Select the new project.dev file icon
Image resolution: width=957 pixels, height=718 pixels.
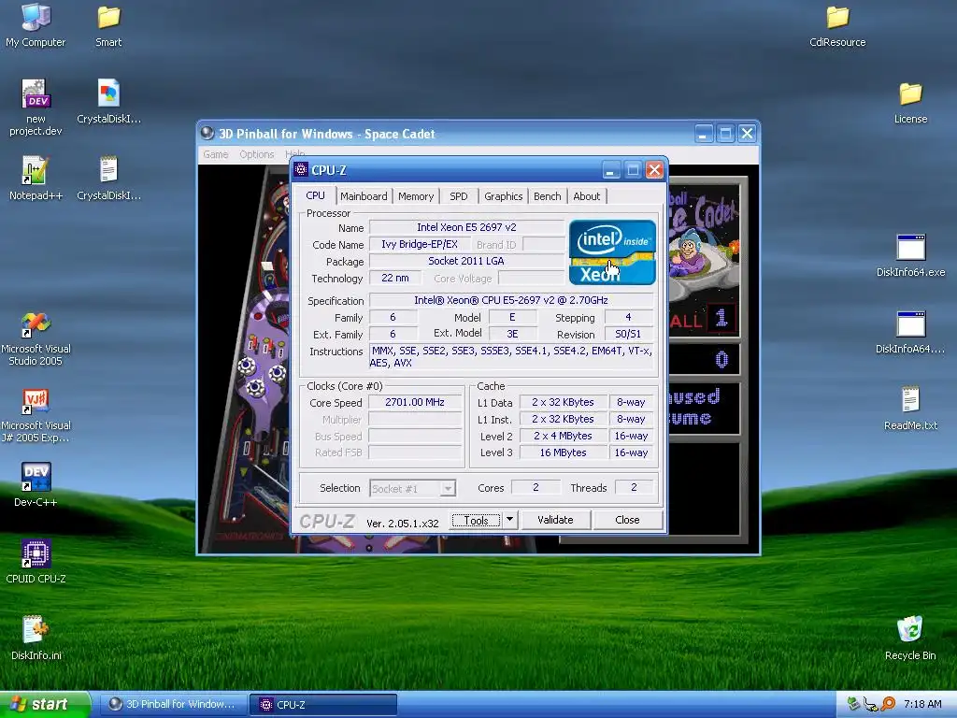(36, 107)
